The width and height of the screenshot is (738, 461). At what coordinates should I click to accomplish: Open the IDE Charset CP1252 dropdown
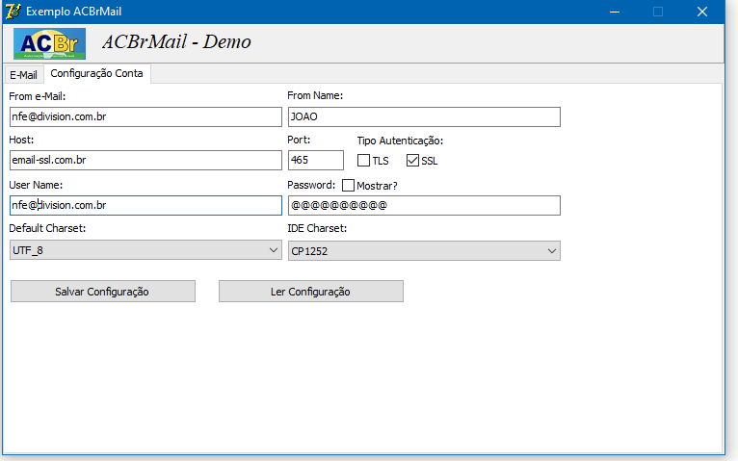[x=424, y=251]
